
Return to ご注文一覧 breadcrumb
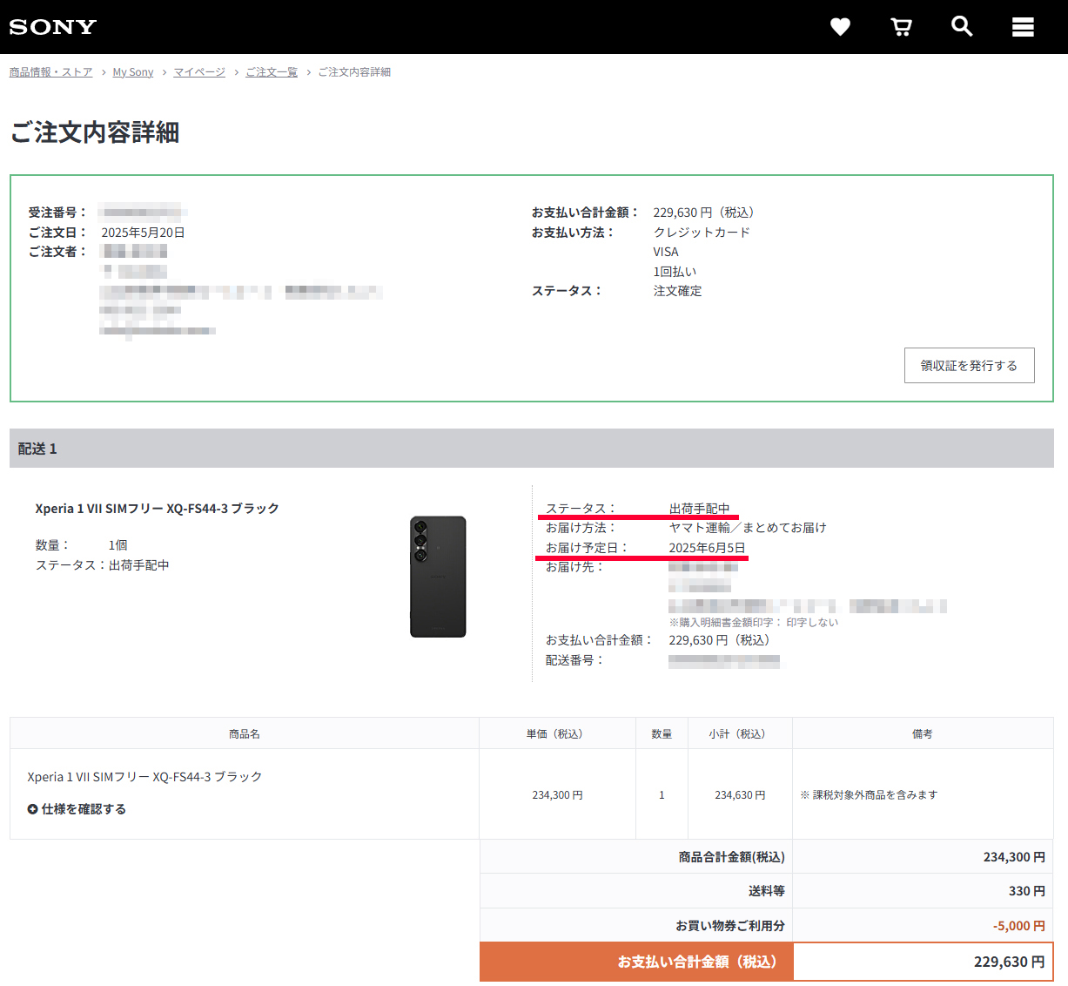click(272, 72)
